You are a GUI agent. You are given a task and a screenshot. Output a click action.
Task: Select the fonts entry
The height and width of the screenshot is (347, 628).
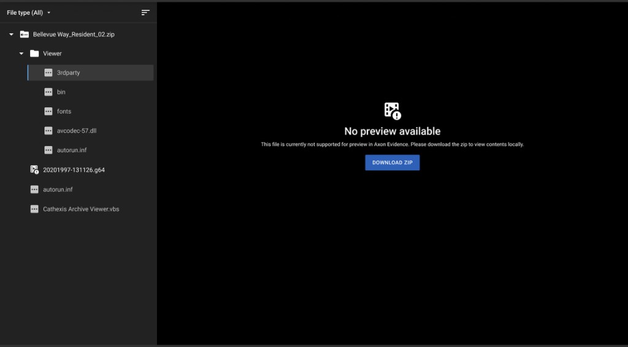[x=64, y=111]
